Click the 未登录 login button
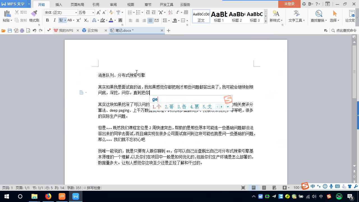 [x=289, y=4]
